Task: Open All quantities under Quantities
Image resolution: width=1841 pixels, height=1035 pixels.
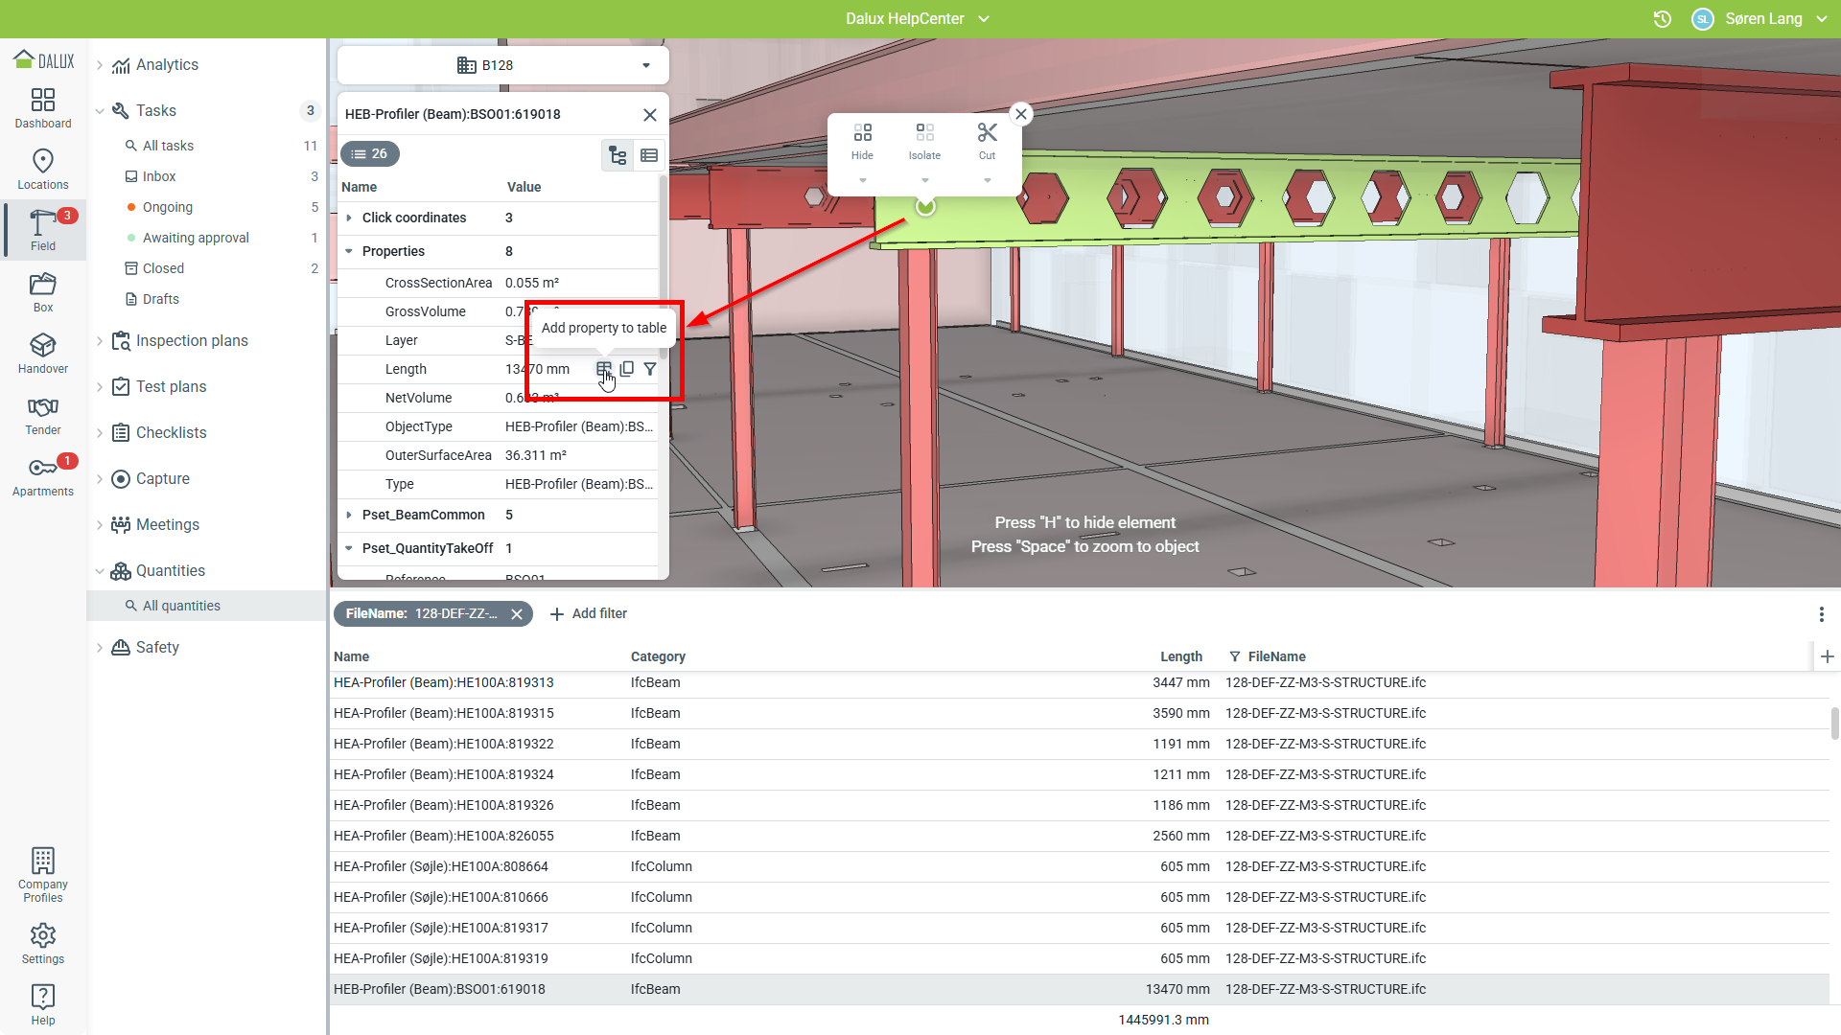Action: pyautogui.click(x=181, y=606)
